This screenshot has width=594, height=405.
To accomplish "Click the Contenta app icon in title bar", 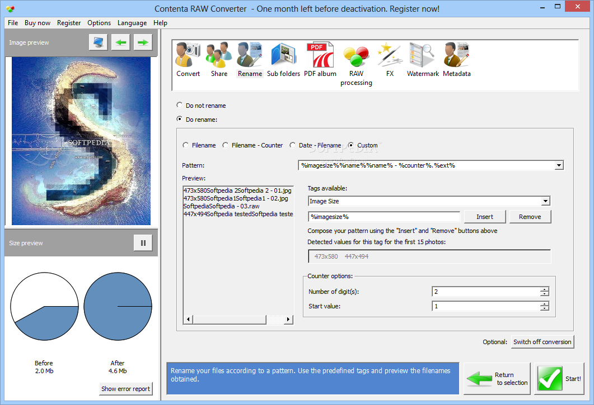I will click(x=11, y=8).
